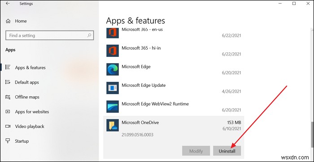Click the magnifier search icon
The width and height of the screenshot is (314, 162).
[89, 35]
